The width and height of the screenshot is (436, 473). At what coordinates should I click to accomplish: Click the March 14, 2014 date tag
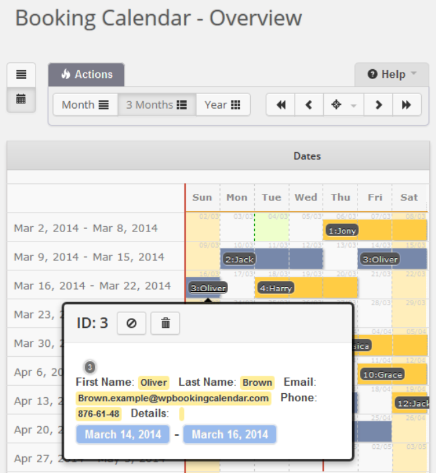[x=123, y=434]
